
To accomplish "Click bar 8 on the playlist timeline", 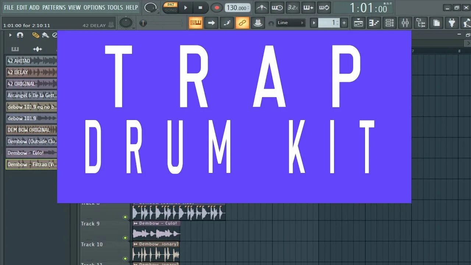I will [459, 51].
